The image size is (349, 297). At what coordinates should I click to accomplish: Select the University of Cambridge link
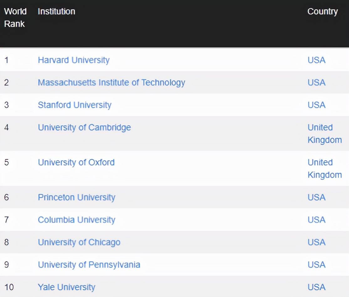[x=84, y=128]
